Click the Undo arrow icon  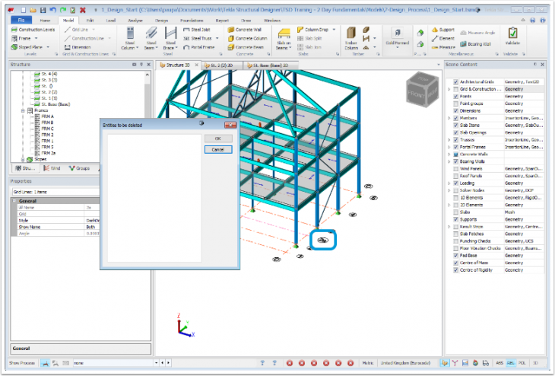(x=52, y=10)
